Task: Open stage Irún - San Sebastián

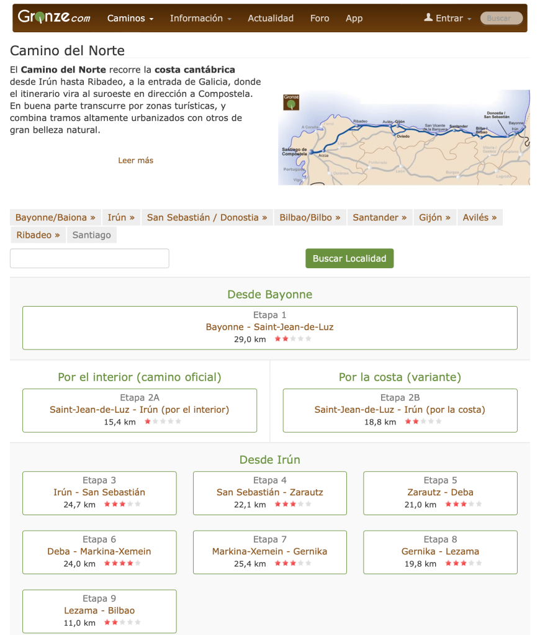Action: (x=99, y=492)
